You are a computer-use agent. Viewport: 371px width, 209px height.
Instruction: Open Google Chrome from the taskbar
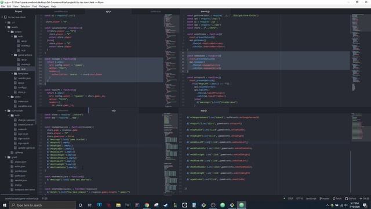click(x=147, y=205)
